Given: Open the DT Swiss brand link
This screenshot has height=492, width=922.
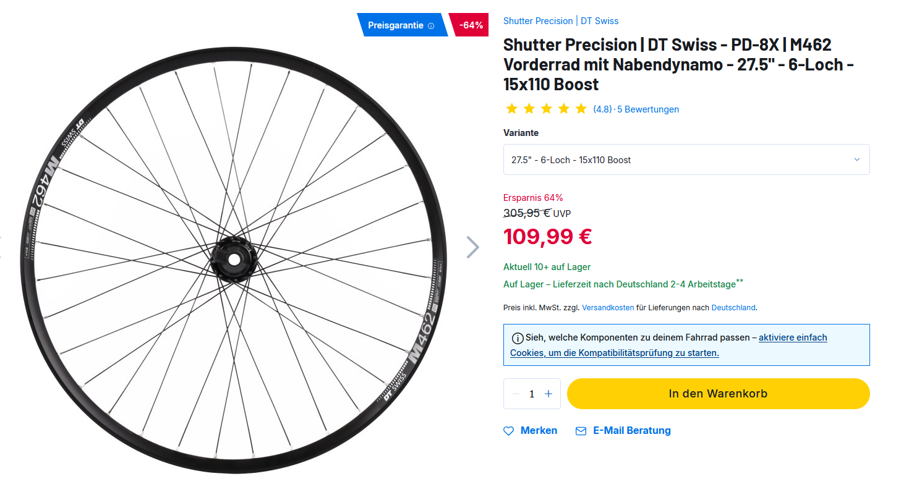Looking at the screenshot, I should (599, 21).
